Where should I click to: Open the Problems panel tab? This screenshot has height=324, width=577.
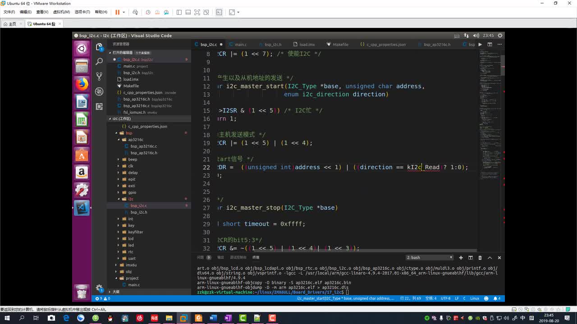[x=204, y=257]
